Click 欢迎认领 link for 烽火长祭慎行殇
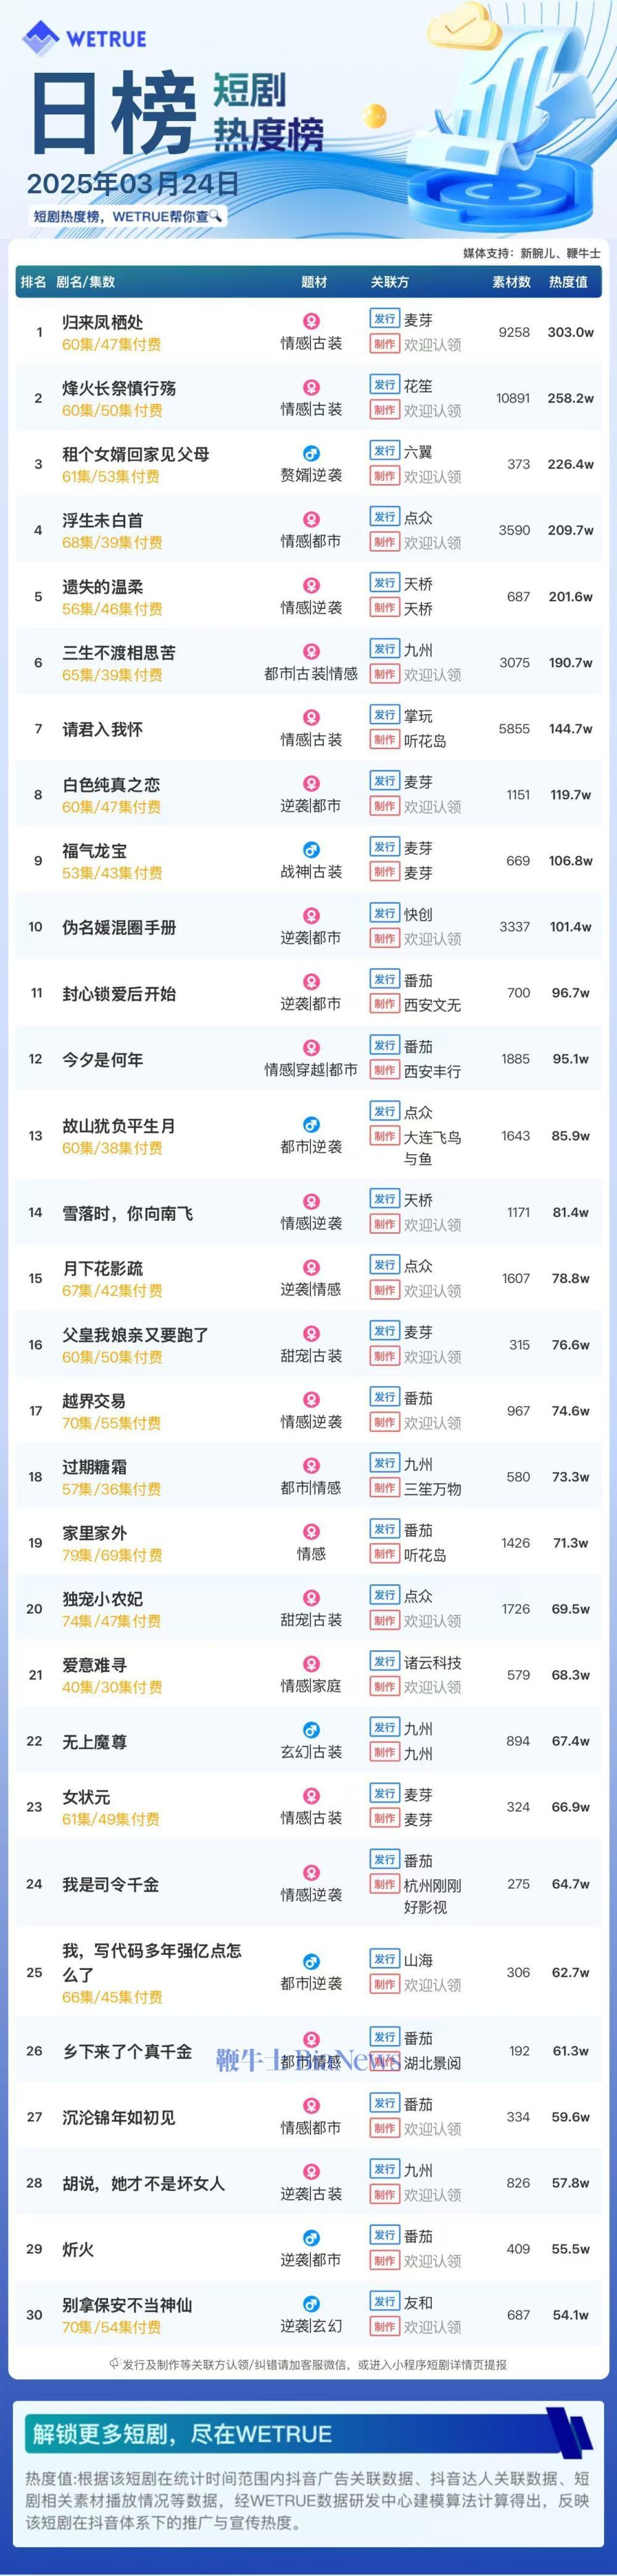The height and width of the screenshot is (2576, 617). [432, 411]
